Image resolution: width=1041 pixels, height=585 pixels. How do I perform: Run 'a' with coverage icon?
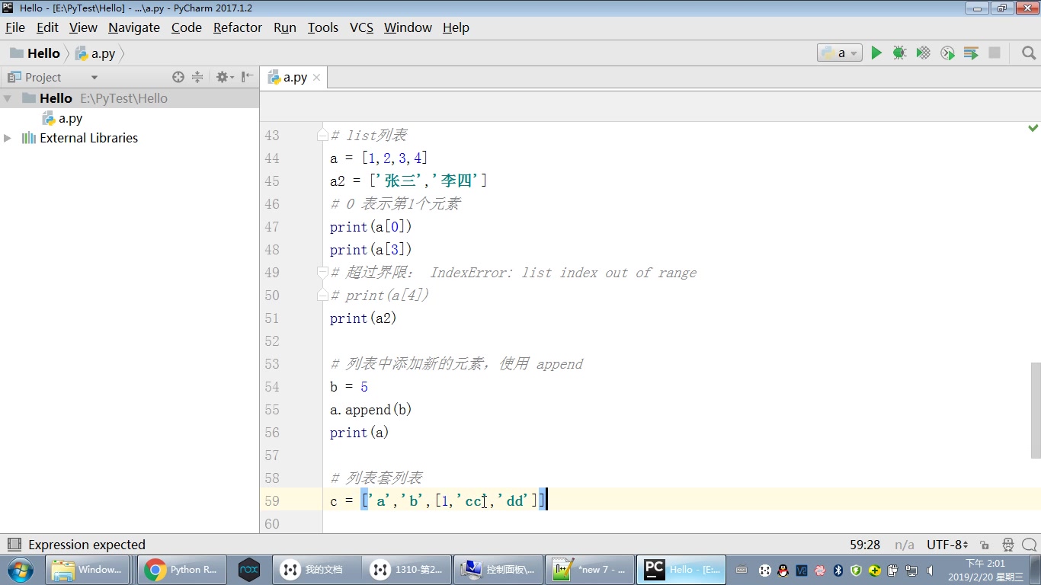(x=923, y=53)
